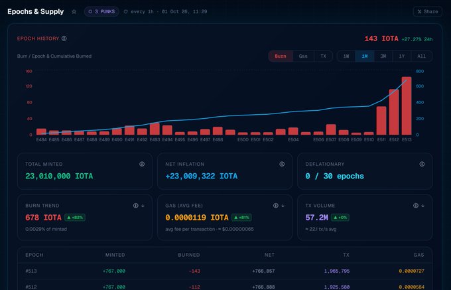Expand the TX Volume card arrow
Screen dimensions: 451x290
click(423, 206)
